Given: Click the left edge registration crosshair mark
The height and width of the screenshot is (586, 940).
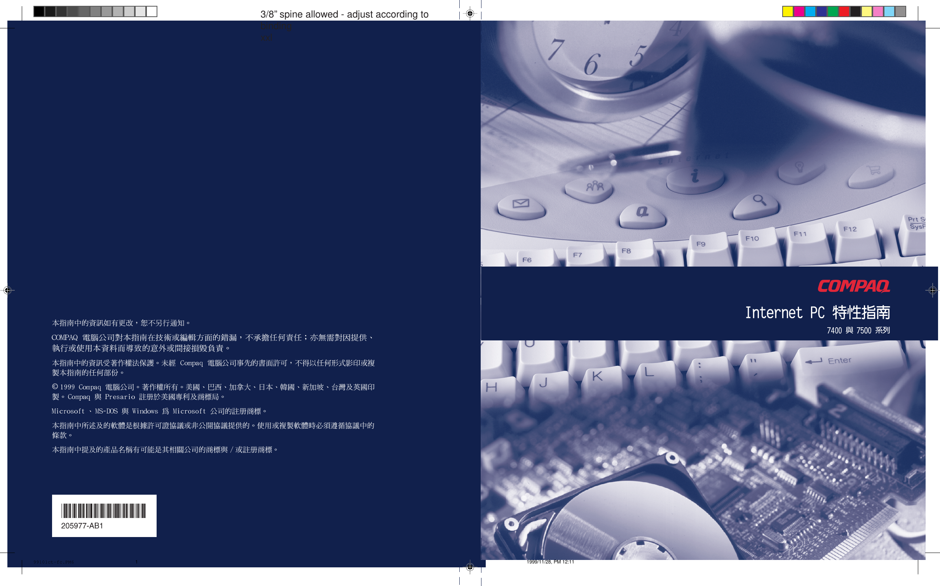Looking at the screenshot, I should point(7,290).
